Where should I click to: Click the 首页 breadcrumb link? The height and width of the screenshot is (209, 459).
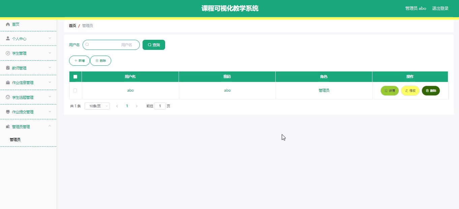click(x=72, y=26)
